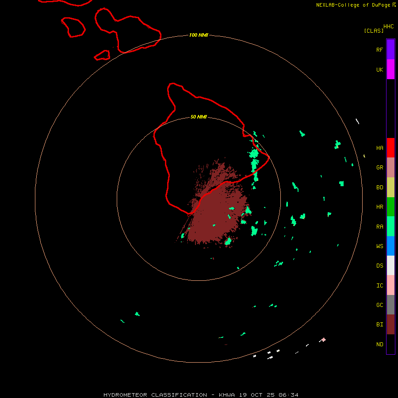Pick the DS white legend swatch

point(390,265)
